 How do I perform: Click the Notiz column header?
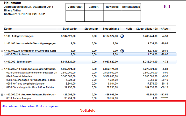(x=129, y=29)
